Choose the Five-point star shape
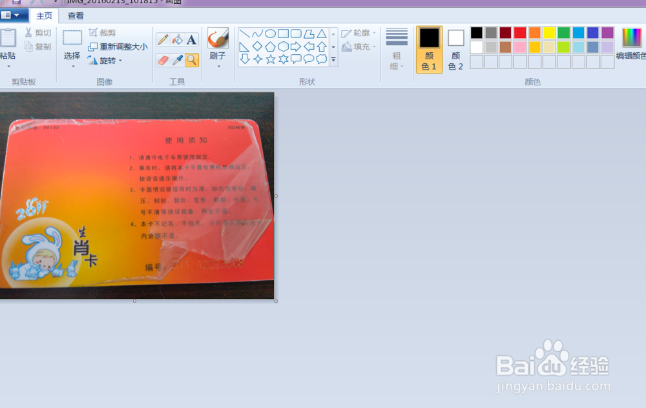 point(270,59)
